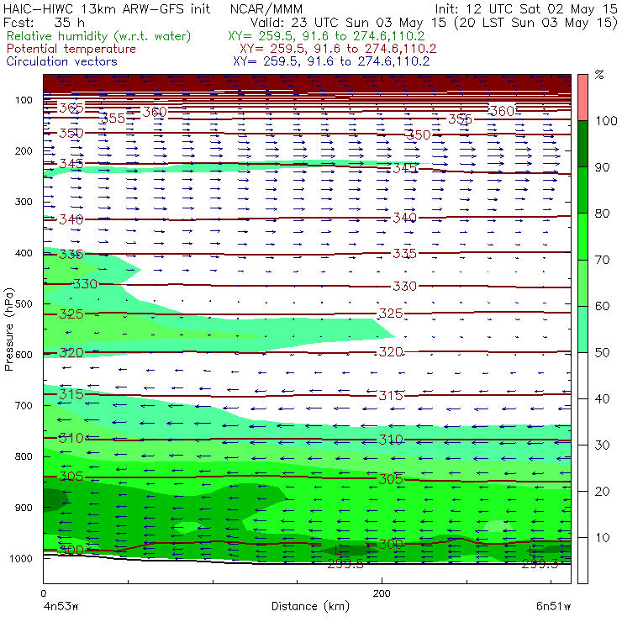Select the "40" colorbar scale label
Image resolution: width=622 pixels, height=622 pixels.
coord(602,398)
